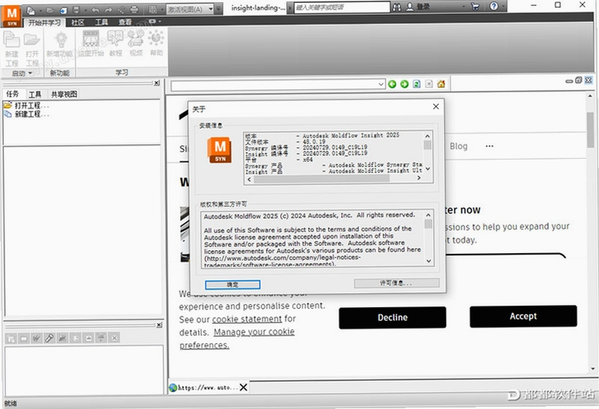The image size is (599, 409).
Task: Click the Blog link on the web page
Action: click(x=458, y=146)
